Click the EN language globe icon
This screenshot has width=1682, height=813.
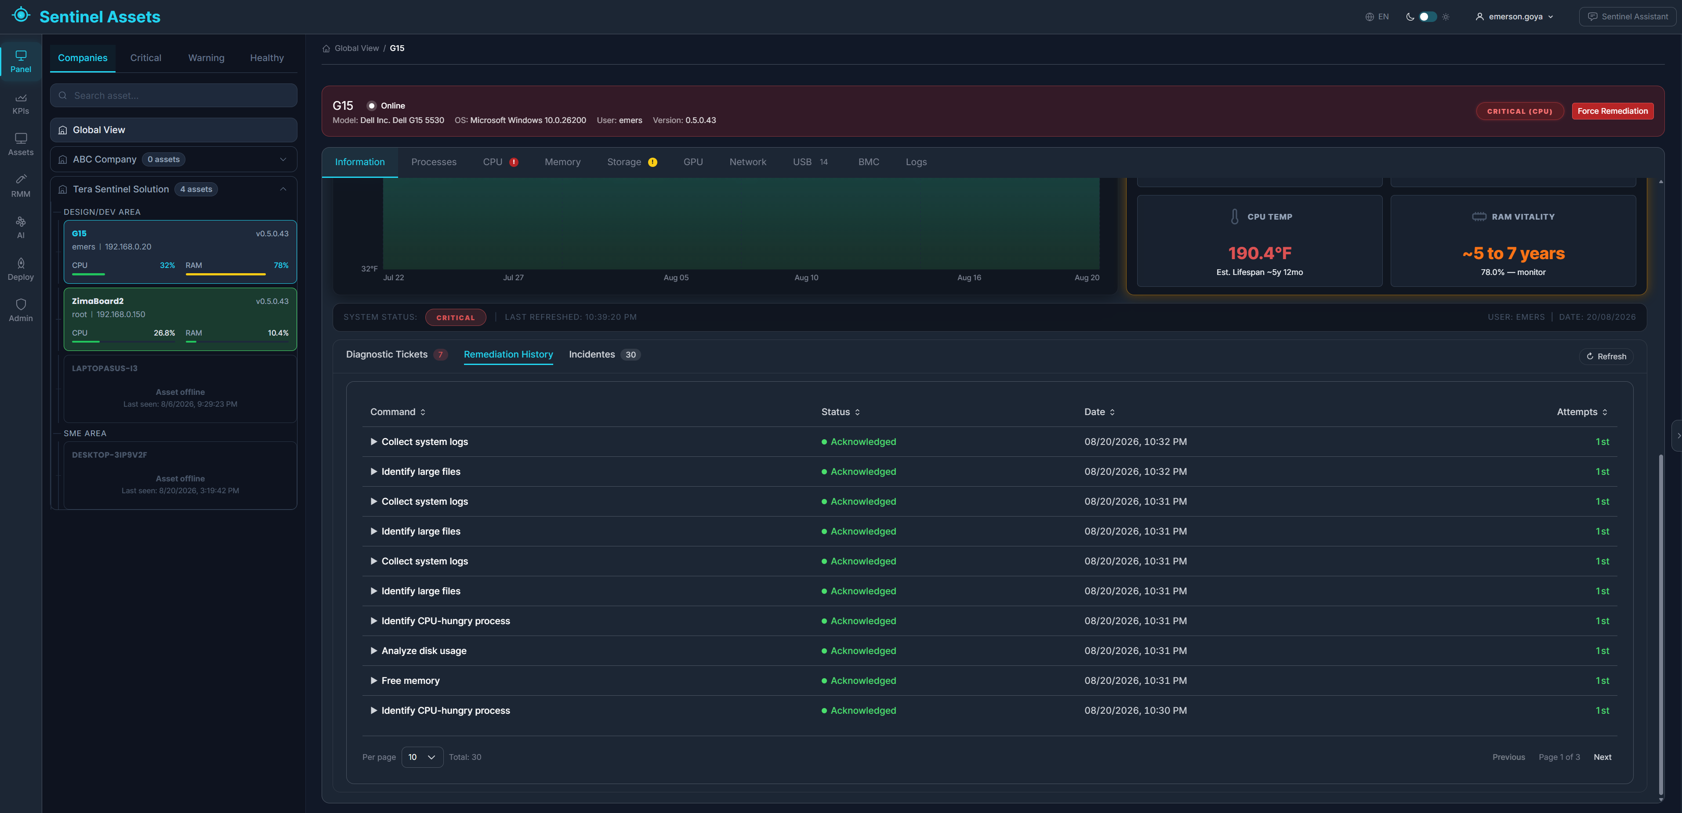tap(1369, 17)
